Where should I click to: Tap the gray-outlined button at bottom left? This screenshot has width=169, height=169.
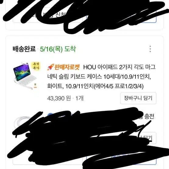coord(48,158)
